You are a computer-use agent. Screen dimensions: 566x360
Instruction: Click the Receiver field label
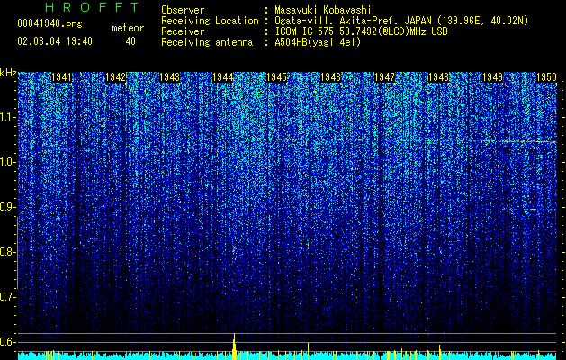183,31
